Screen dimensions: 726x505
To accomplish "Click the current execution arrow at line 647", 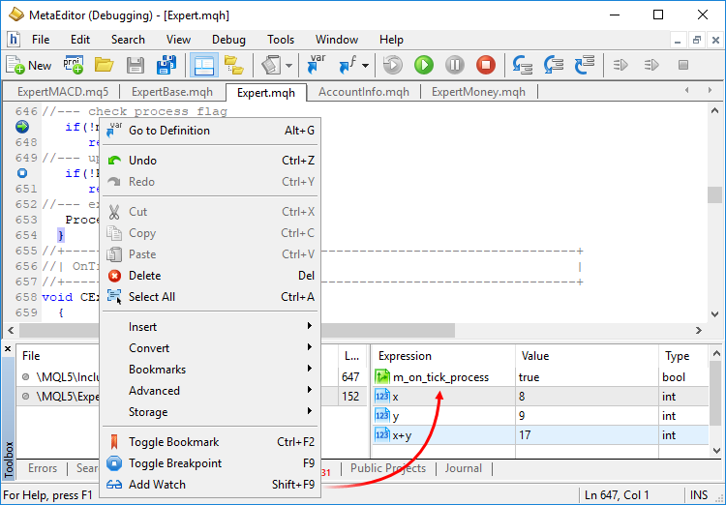I will [22, 127].
